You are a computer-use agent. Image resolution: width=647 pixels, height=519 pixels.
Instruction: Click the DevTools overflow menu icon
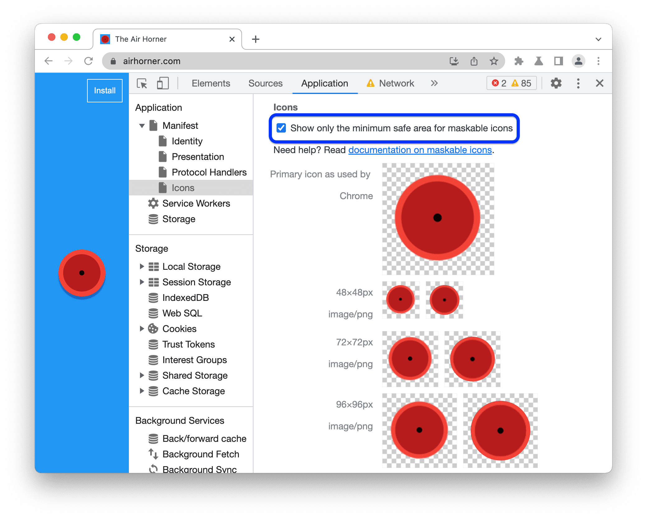click(578, 84)
